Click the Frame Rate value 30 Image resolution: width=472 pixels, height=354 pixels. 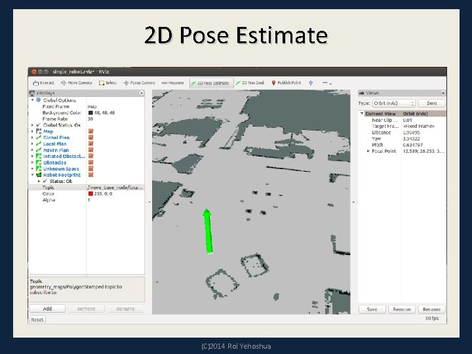click(x=90, y=119)
